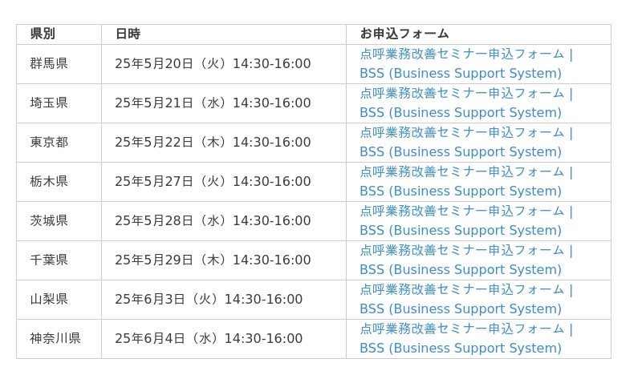This screenshot has width=642, height=383.
Task: Open the 栃木県 seminar application form link
Action: point(466,182)
